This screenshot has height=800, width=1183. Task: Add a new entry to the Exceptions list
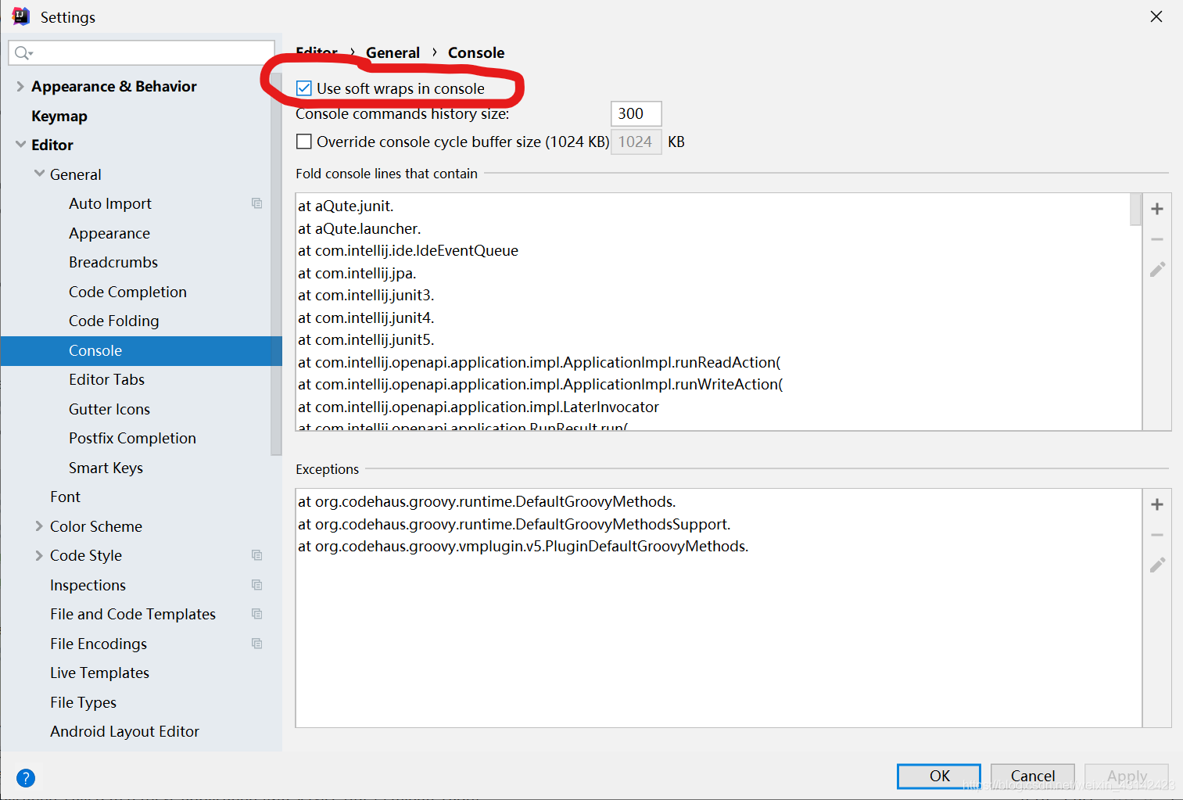(1157, 504)
